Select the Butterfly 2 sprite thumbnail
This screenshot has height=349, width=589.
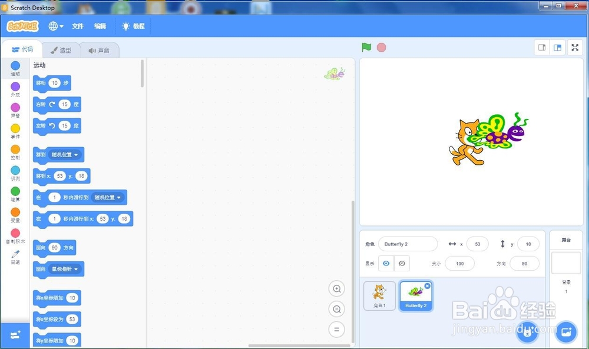[x=416, y=295]
